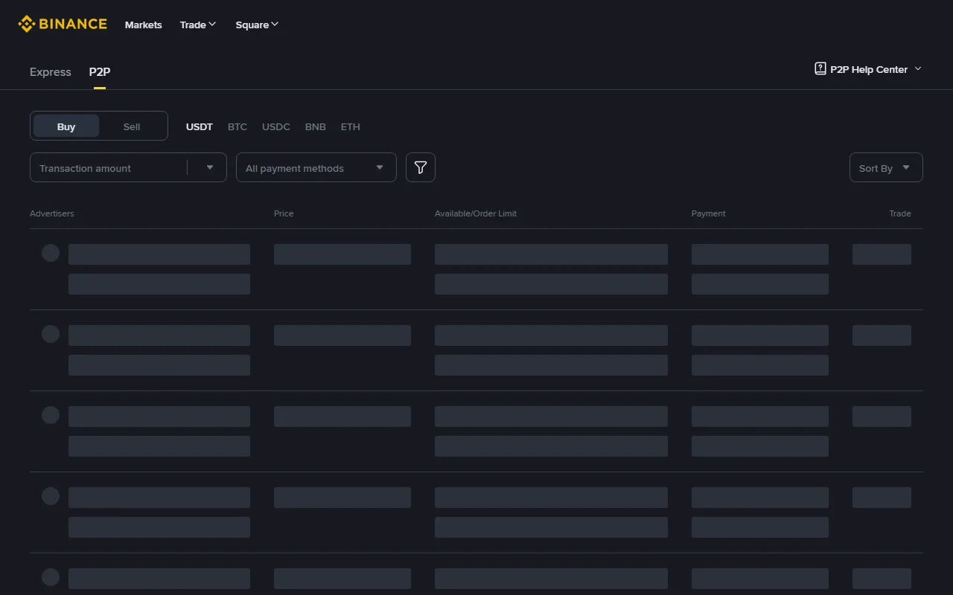Select ETH crypto tab
This screenshot has height=595, width=953.
(351, 126)
